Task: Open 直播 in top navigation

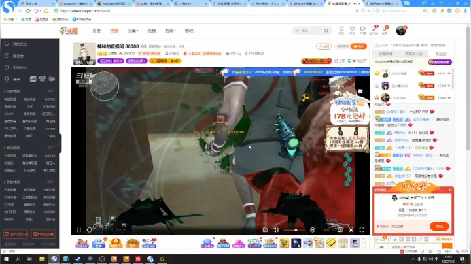Action: [x=114, y=31]
